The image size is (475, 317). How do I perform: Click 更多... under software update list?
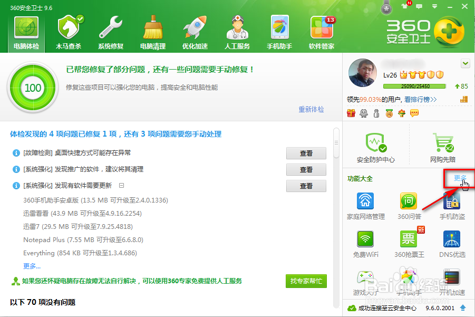32,266
